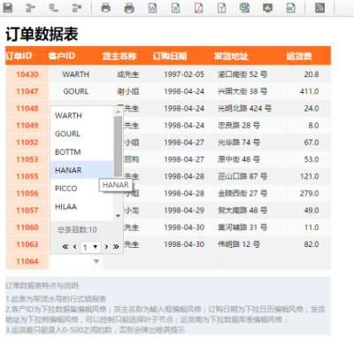Click the text document export icon
The image size is (354, 339).
[221, 8]
